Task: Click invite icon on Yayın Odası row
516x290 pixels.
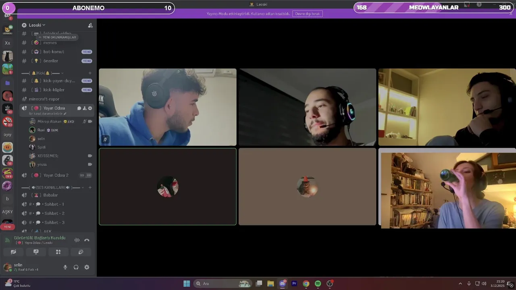Action: tap(85, 108)
